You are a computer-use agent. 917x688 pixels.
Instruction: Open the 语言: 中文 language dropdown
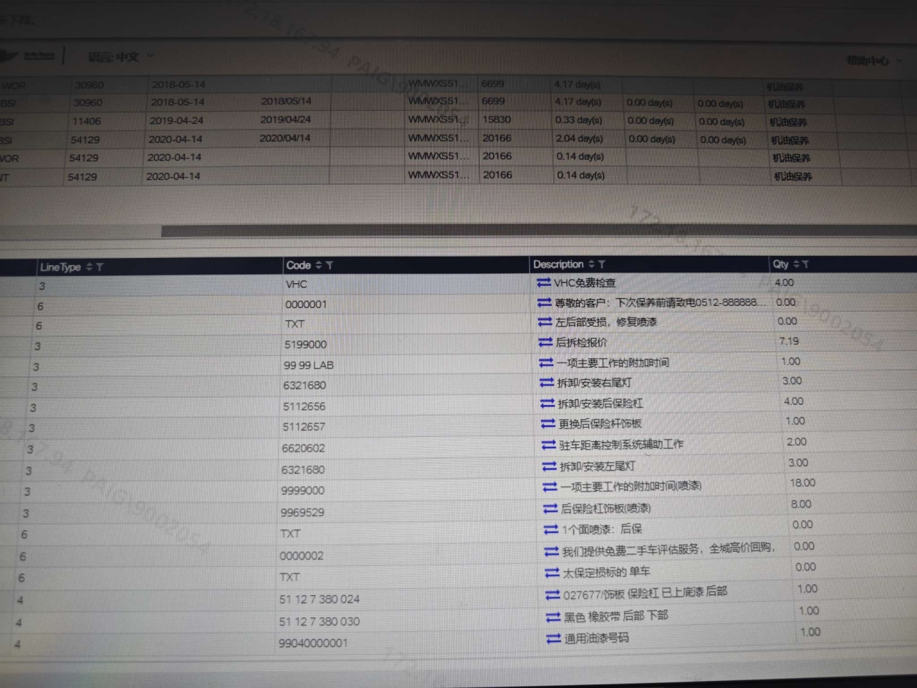[x=120, y=56]
